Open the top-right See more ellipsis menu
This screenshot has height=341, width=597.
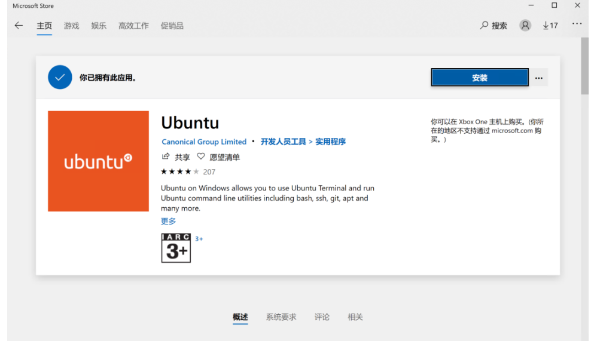577,24
